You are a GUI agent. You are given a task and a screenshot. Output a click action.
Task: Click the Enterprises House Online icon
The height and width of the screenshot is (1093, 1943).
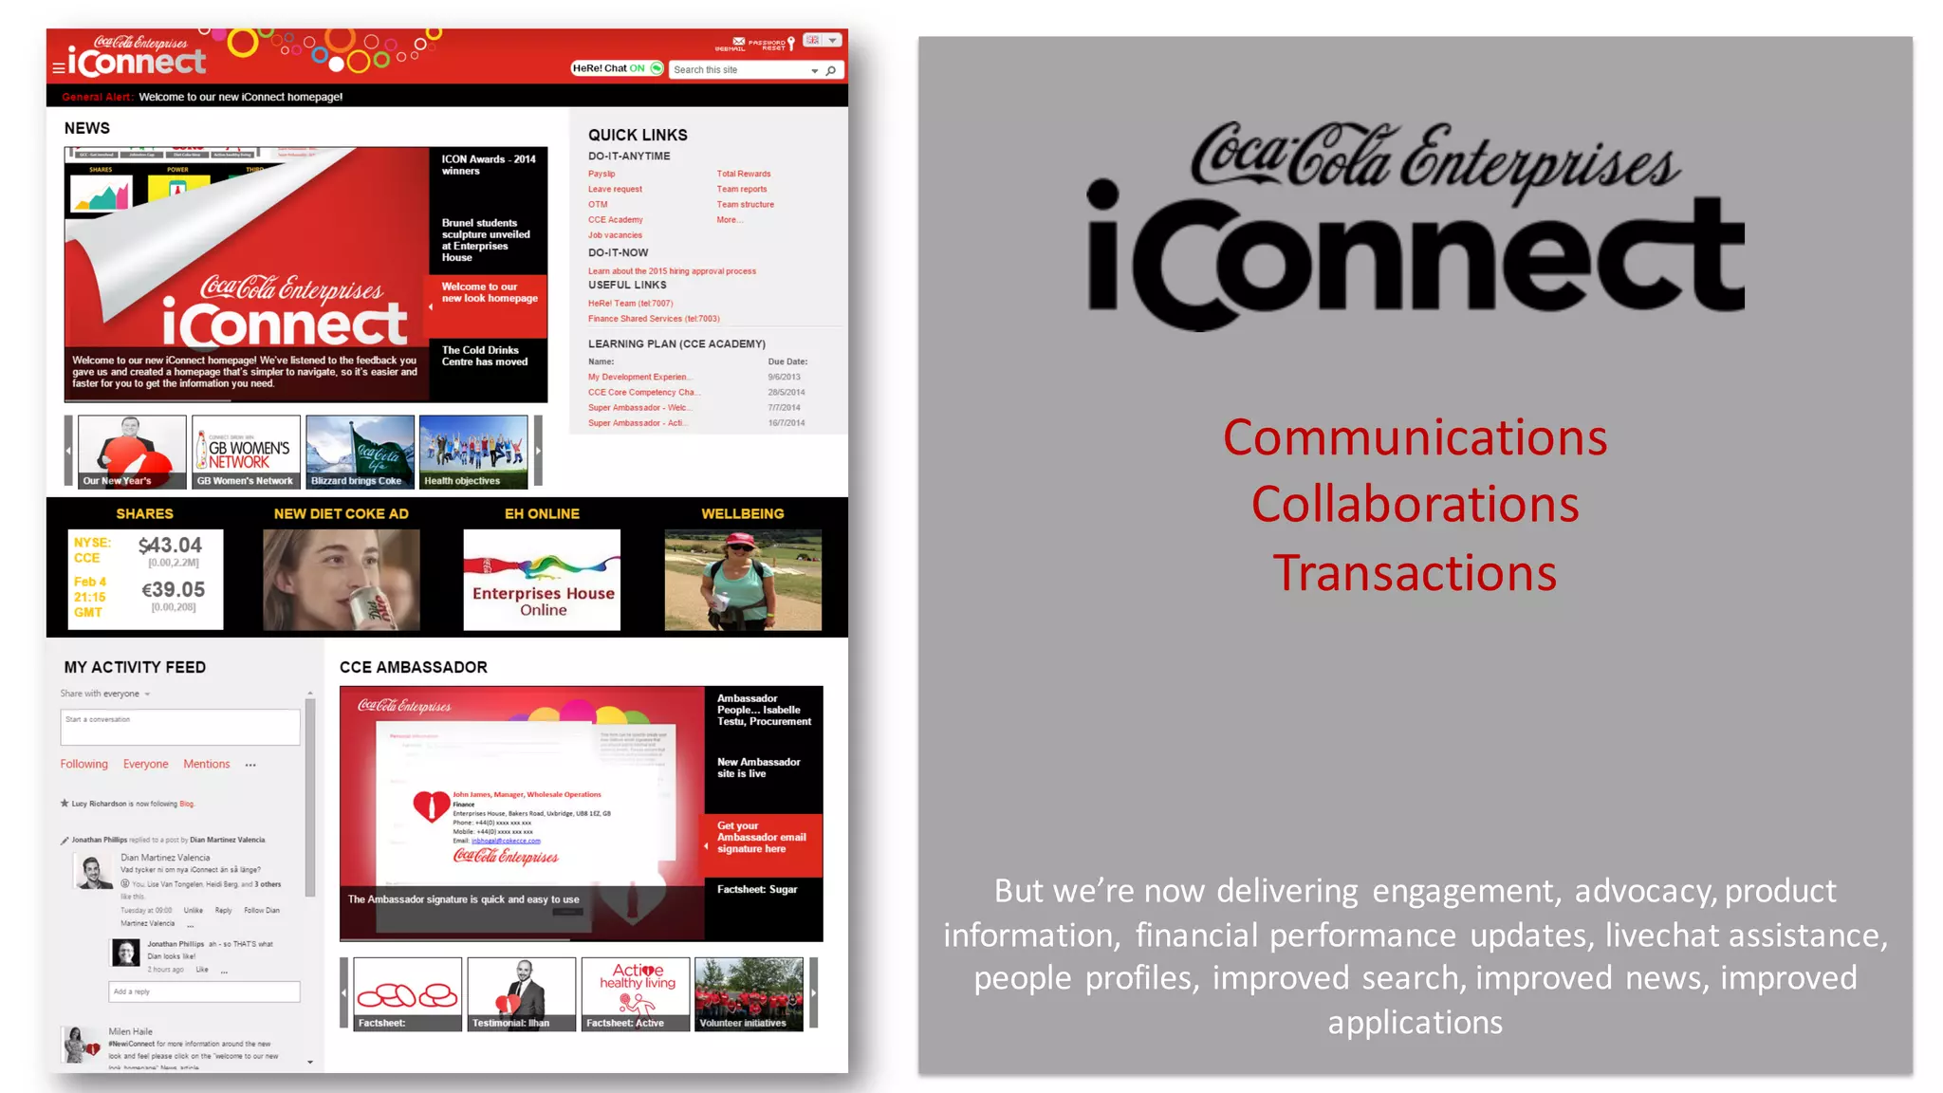tap(542, 578)
